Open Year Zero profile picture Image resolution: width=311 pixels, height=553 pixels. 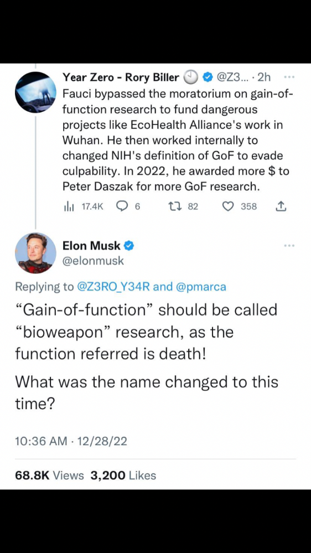click(x=35, y=92)
